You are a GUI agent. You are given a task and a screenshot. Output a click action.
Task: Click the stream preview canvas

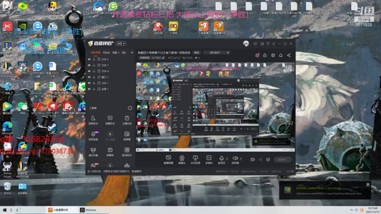[x=215, y=107]
